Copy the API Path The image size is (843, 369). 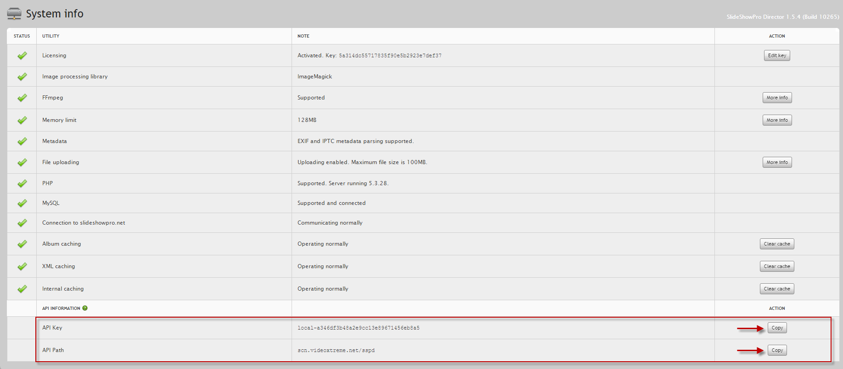[x=777, y=350]
